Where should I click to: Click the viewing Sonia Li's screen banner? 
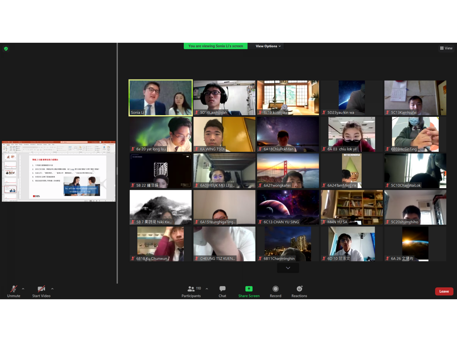point(216,46)
